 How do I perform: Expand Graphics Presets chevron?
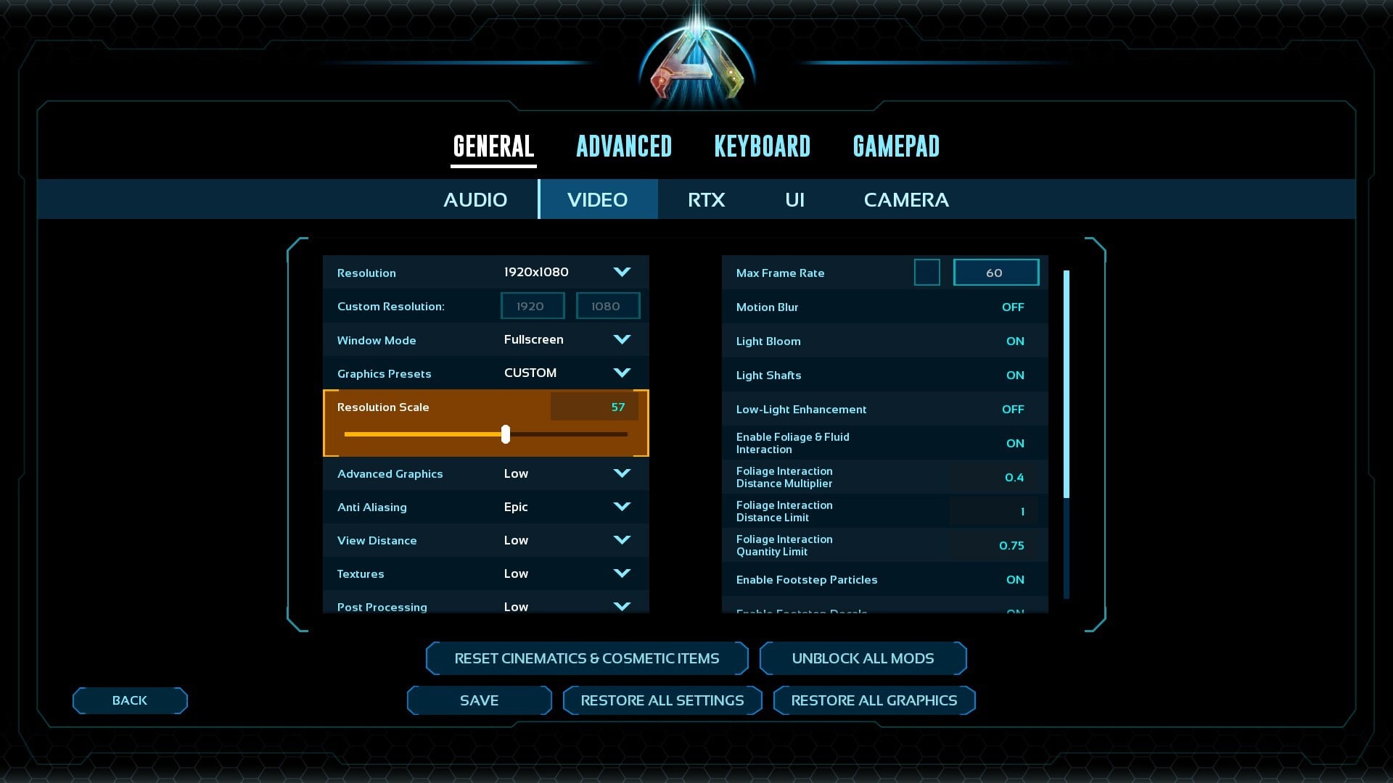point(622,373)
